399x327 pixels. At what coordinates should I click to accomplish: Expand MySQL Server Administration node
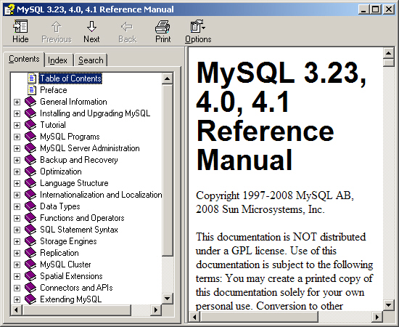[x=17, y=148]
